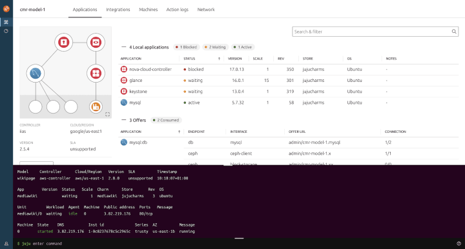Open the Juju logo in sidebar
The height and width of the screenshot is (249, 465).
click(6, 9)
